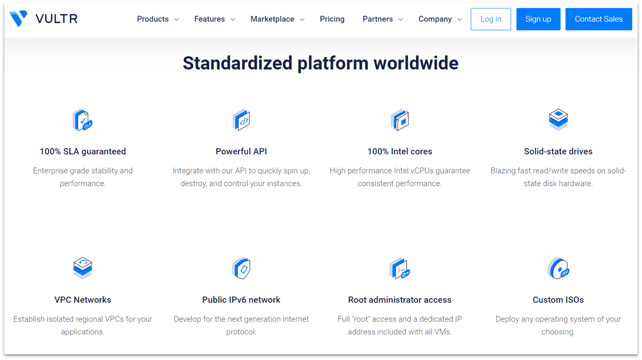Click the Public IPv6 network shield icon
Viewport: 642px width, 360px height.
[241, 268]
